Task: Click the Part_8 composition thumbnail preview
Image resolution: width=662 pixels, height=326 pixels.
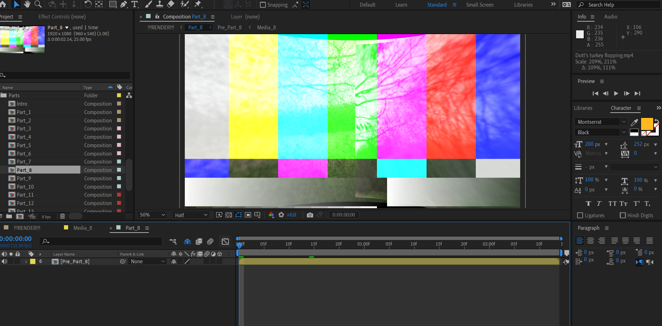Action: pyautogui.click(x=22, y=39)
